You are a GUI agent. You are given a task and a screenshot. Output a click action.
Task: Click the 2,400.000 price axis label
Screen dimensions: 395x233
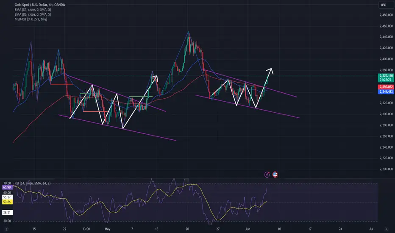coord(386,59)
